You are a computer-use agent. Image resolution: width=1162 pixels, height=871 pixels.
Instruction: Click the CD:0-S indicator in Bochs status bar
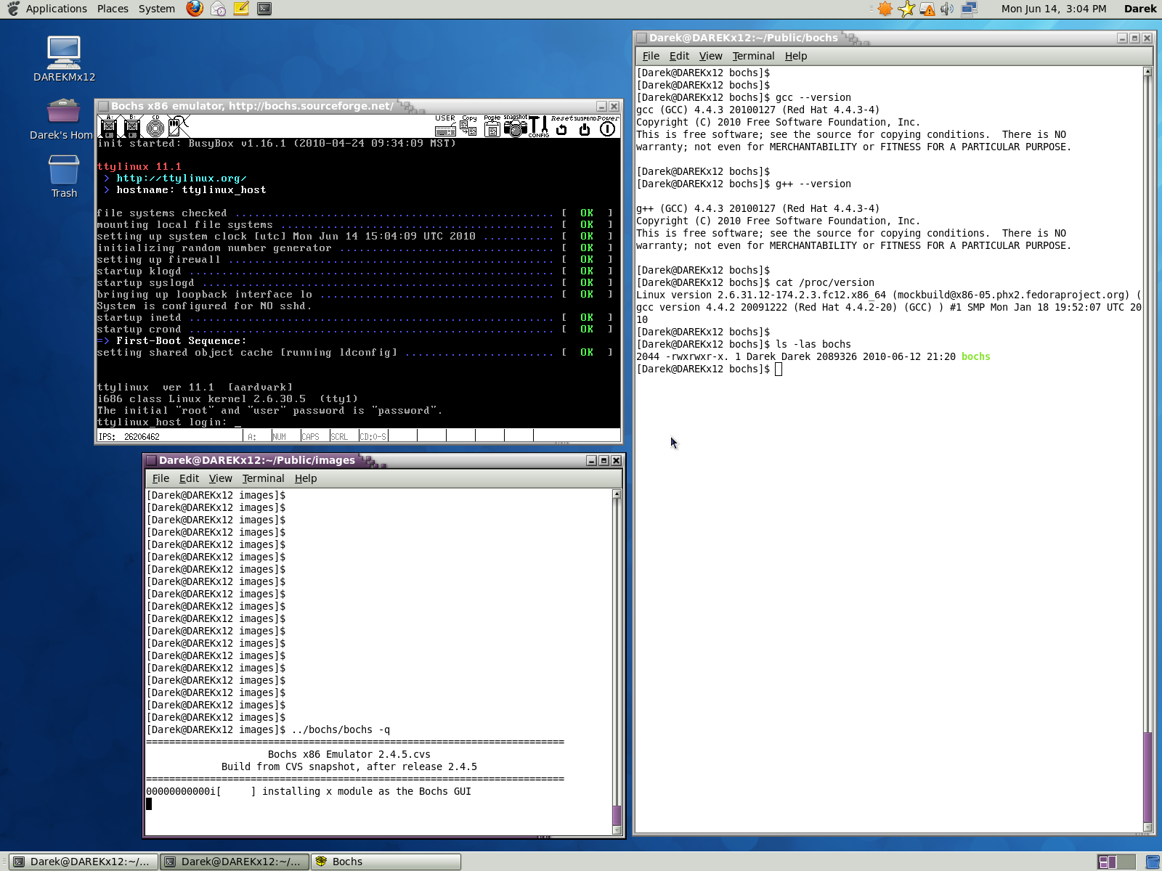pyautogui.click(x=373, y=436)
